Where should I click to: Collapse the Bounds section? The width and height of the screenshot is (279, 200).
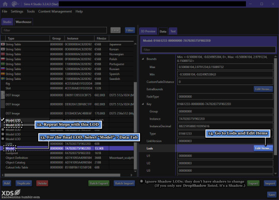pos(143,59)
